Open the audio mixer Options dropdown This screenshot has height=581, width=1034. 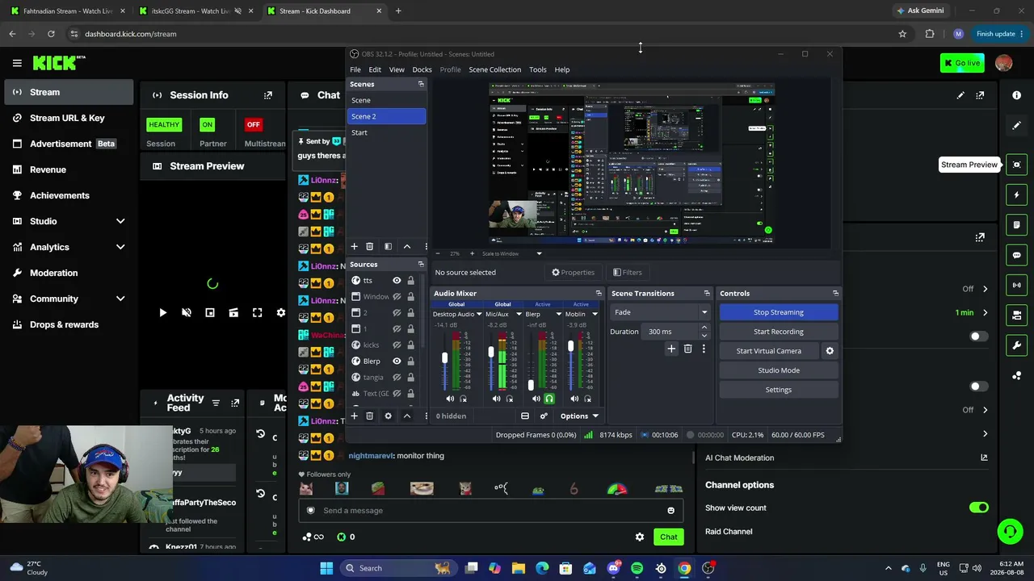[579, 416]
